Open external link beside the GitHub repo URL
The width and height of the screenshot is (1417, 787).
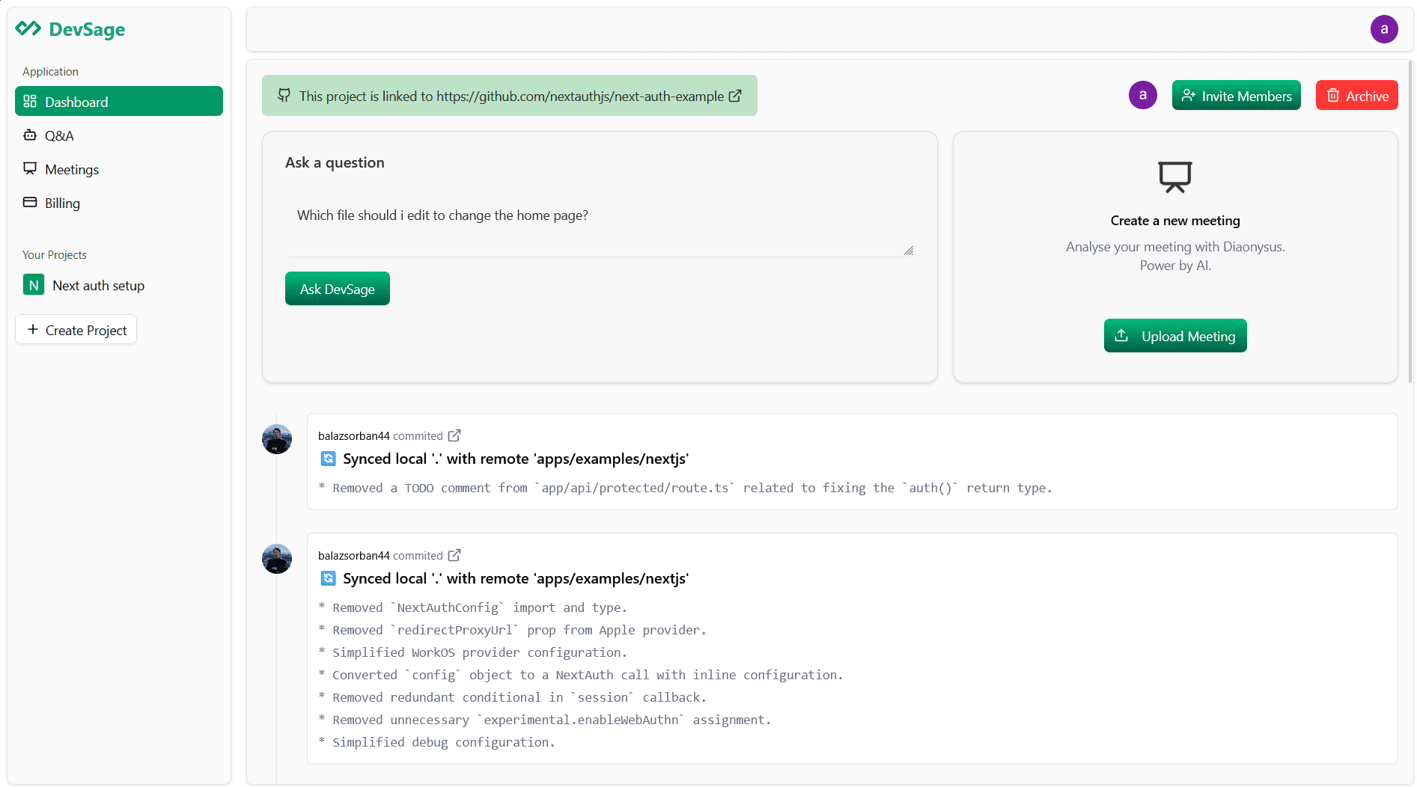pos(735,96)
